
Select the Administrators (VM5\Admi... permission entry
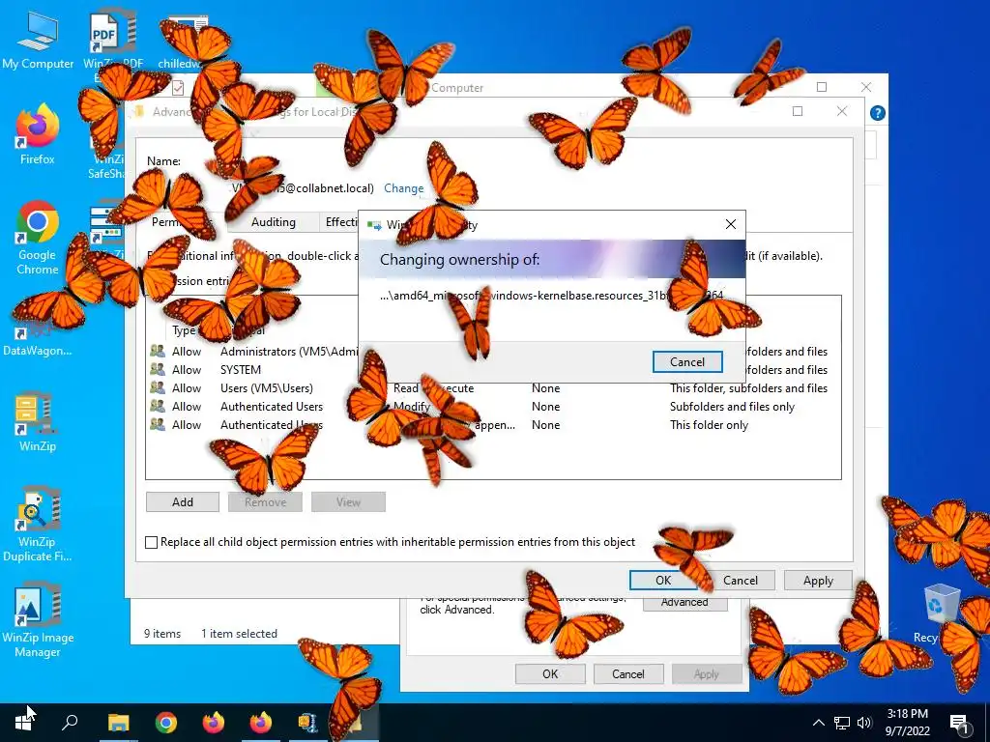click(289, 352)
